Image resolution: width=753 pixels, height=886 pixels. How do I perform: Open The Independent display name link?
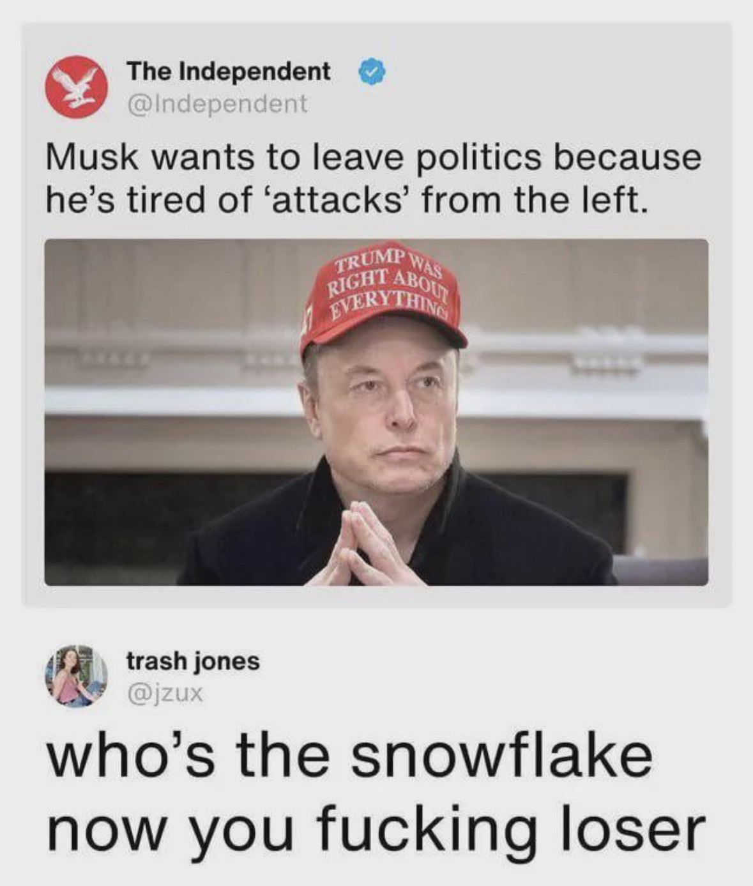[229, 72]
